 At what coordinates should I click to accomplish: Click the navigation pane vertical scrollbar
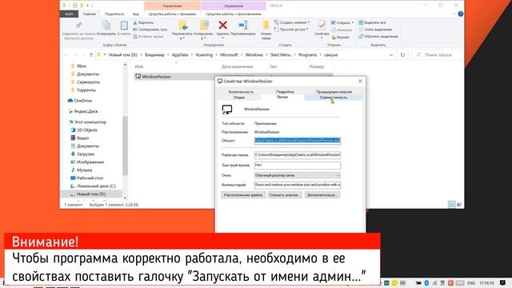point(125,146)
